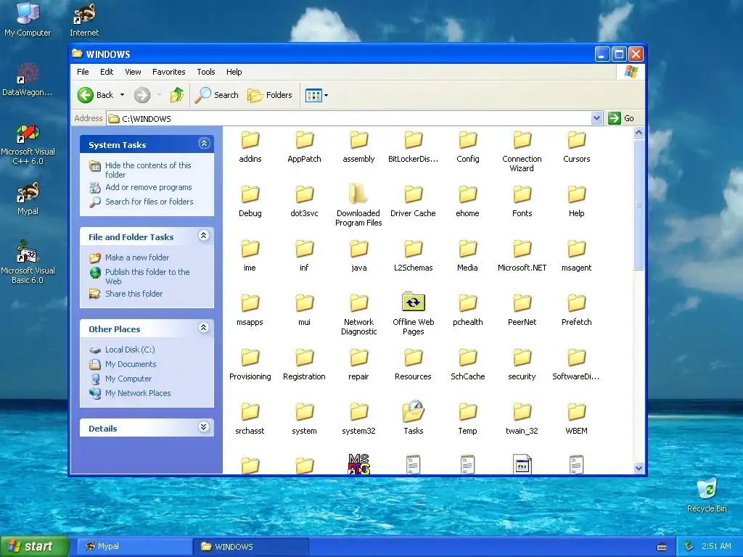Collapse the System Tasks panel
Screen dimensions: 743x557
pyautogui.click(x=204, y=144)
